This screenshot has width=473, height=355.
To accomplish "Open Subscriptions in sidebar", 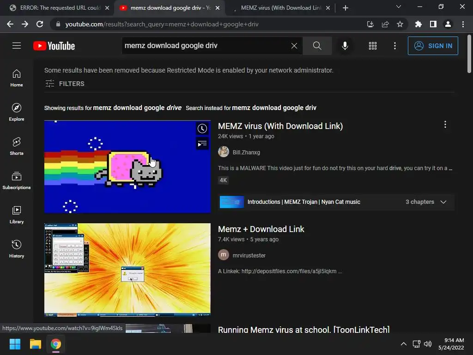I will point(17,181).
